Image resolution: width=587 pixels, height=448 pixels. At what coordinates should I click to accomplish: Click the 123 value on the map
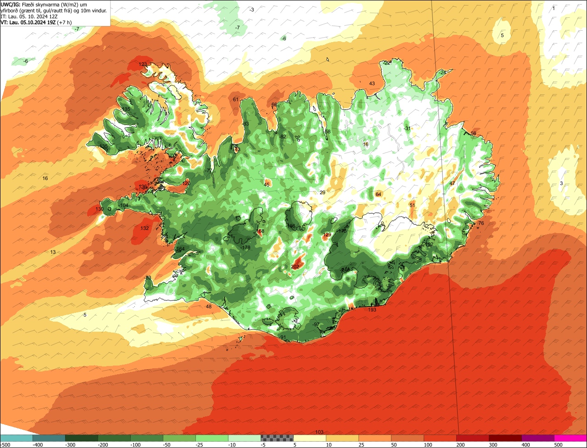(x=143, y=64)
